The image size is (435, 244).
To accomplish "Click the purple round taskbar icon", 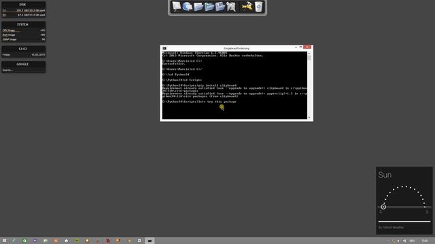I will [35, 241].
